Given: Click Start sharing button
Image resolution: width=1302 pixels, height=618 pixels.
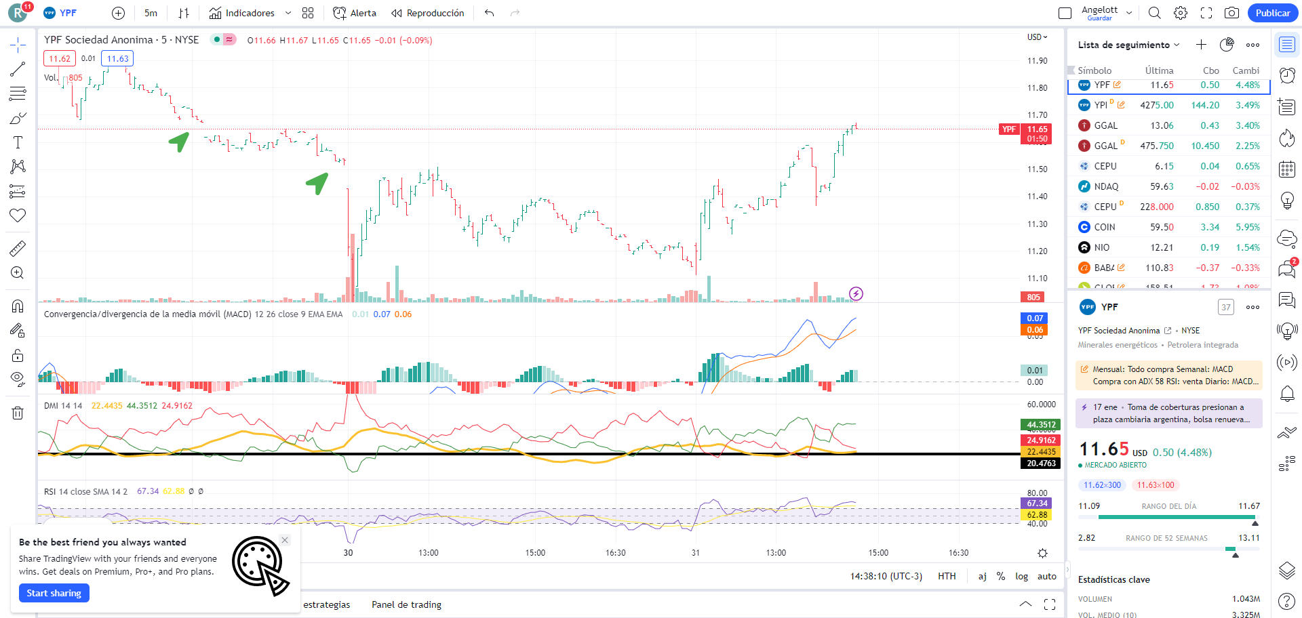Looking at the screenshot, I should click(x=54, y=593).
